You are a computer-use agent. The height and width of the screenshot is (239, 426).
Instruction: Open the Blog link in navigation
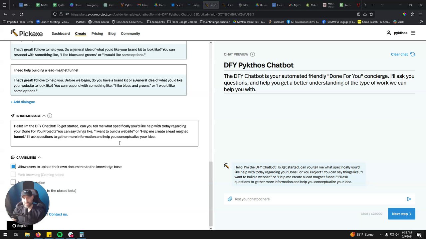[x=112, y=34]
